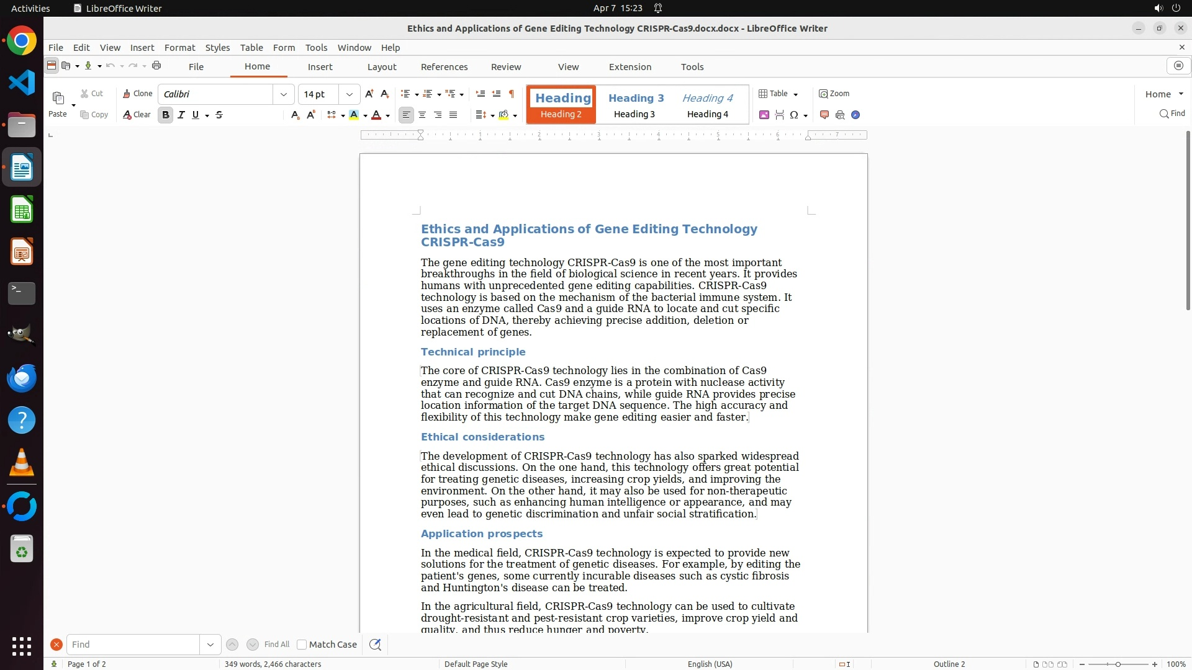Image resolution: width=1192 pixels, height=670 pixels.
Task: Click the Find All button
Action: tap(277, 645)
